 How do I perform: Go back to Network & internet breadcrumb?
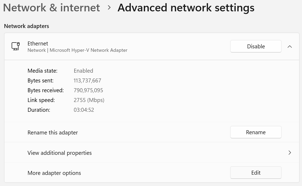(52, 8)
